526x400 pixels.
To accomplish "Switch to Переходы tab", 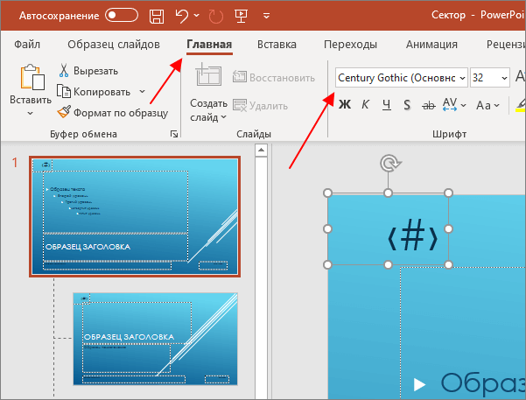I will pos(350,45).
